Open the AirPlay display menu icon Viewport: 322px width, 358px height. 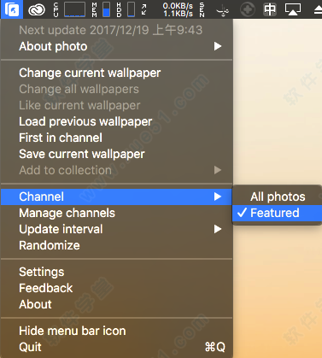point(293,9)
